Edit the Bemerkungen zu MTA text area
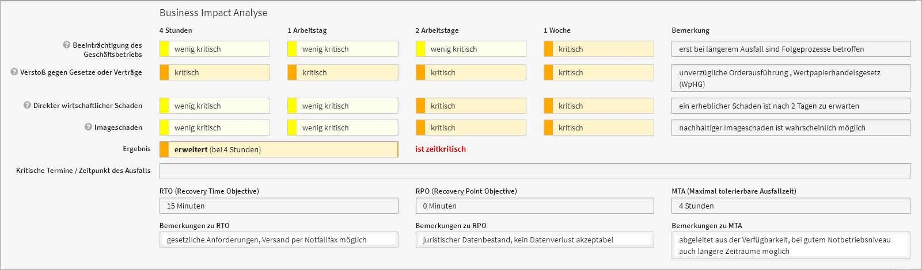This screenshot has height=270, width=922. [x=790, y=246]
